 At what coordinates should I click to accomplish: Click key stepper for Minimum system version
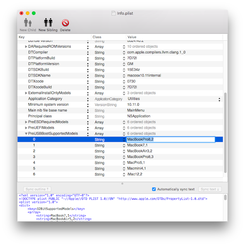(x=88, y=105)
